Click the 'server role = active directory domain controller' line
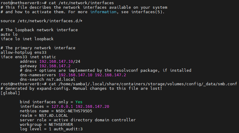This screenshot has width=239, height=133. coord(78,120)
